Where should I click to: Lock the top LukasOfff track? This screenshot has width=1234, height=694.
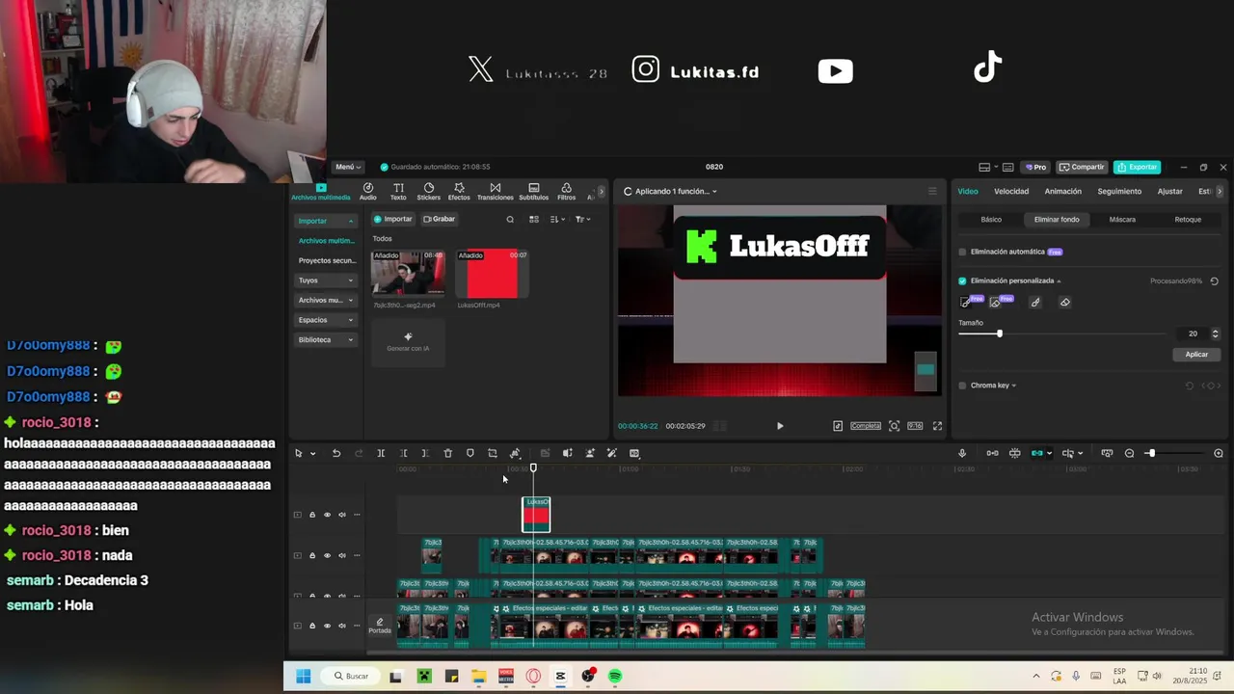311,515
